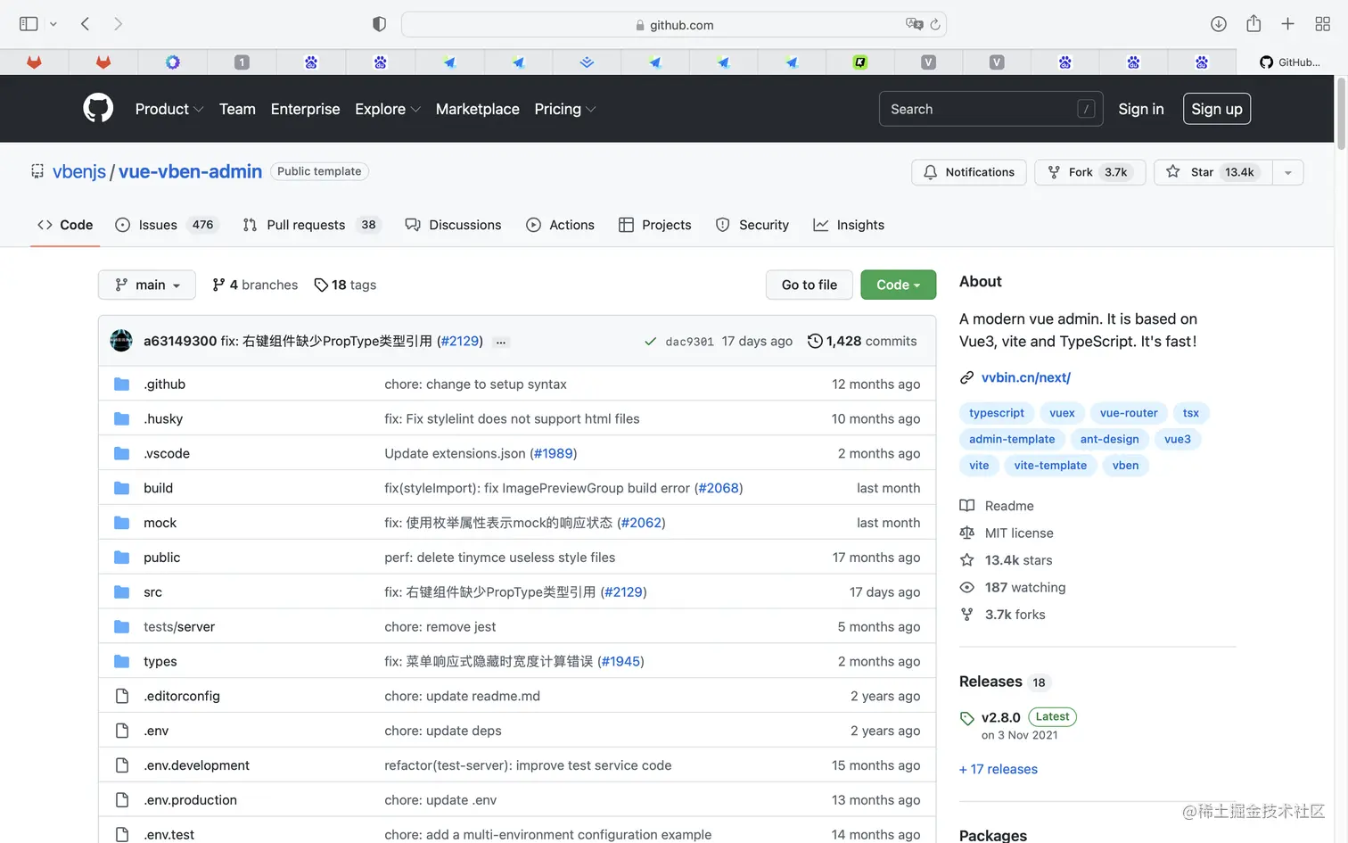Open the .env.development file

pyautogui.click(x=196, y=765)
